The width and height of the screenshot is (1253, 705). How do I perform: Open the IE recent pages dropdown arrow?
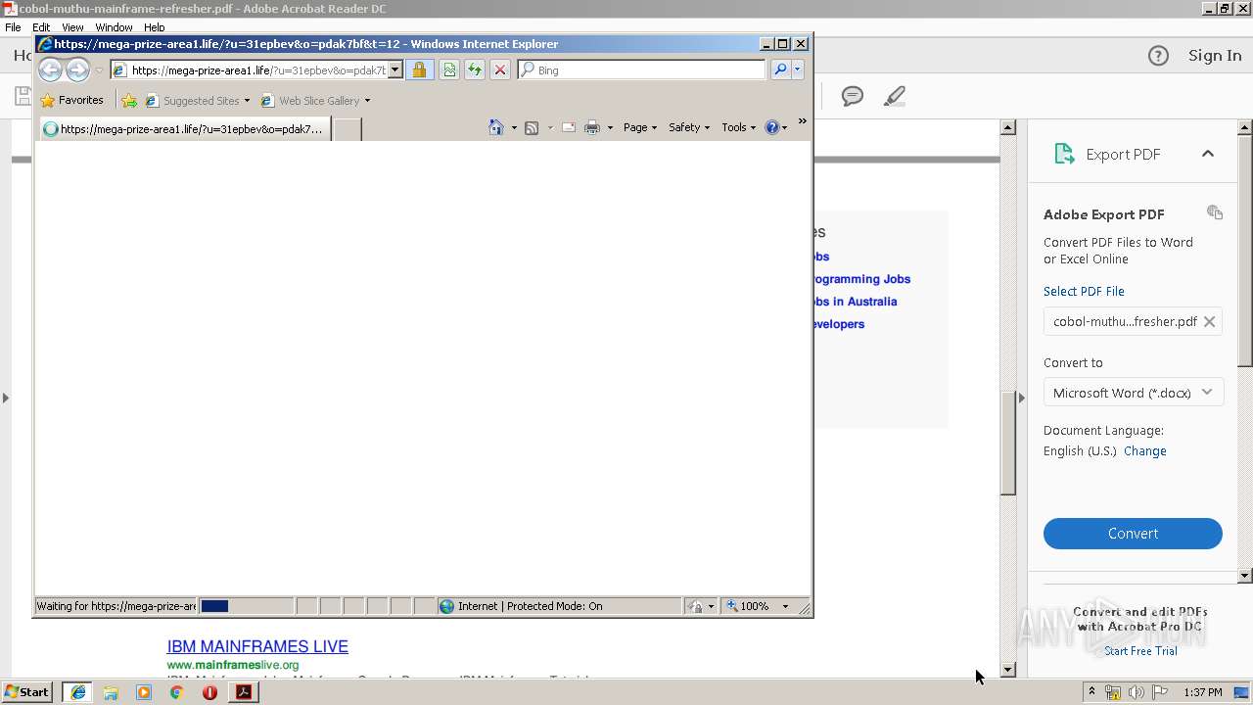99,70
